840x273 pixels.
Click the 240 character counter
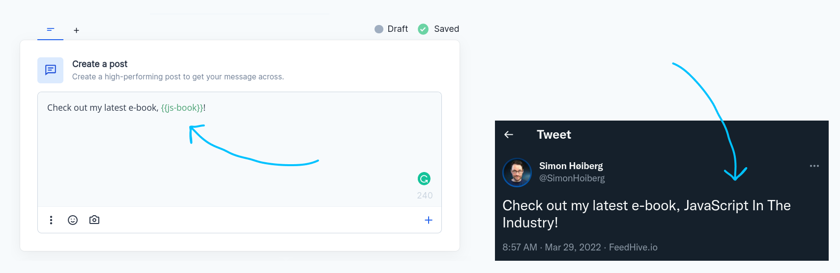click(425, 196)
